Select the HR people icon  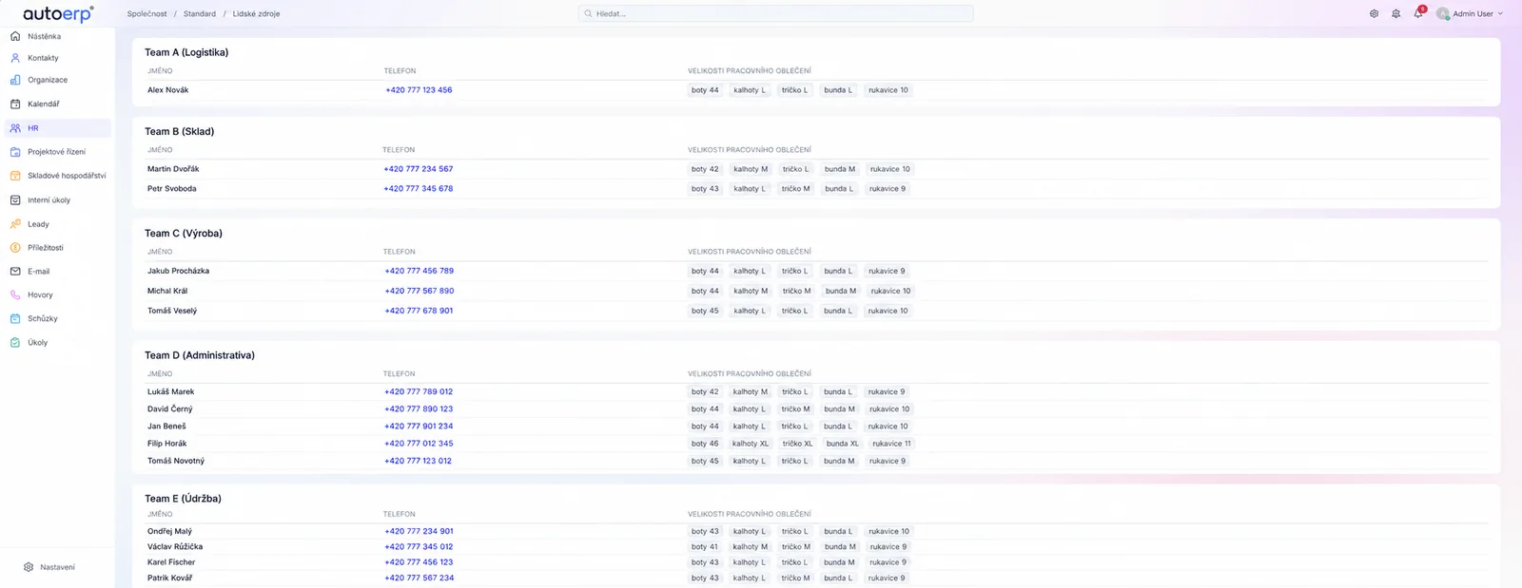(15, 128)
